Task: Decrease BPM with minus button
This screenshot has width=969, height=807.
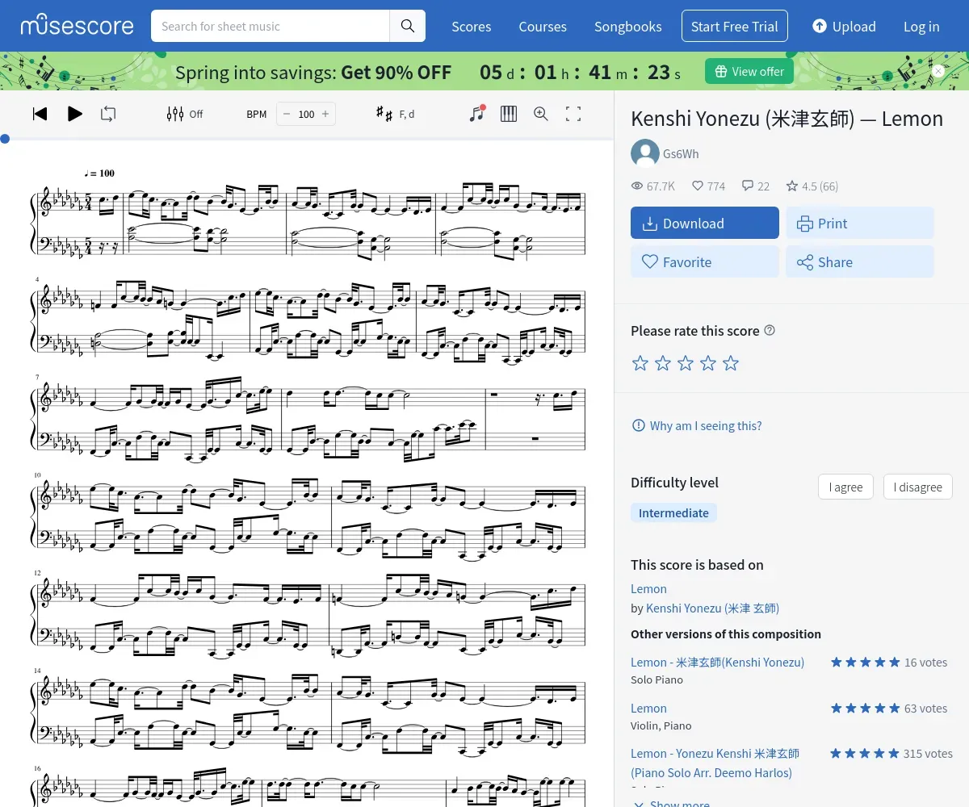Action: click(x=287, y=114)
